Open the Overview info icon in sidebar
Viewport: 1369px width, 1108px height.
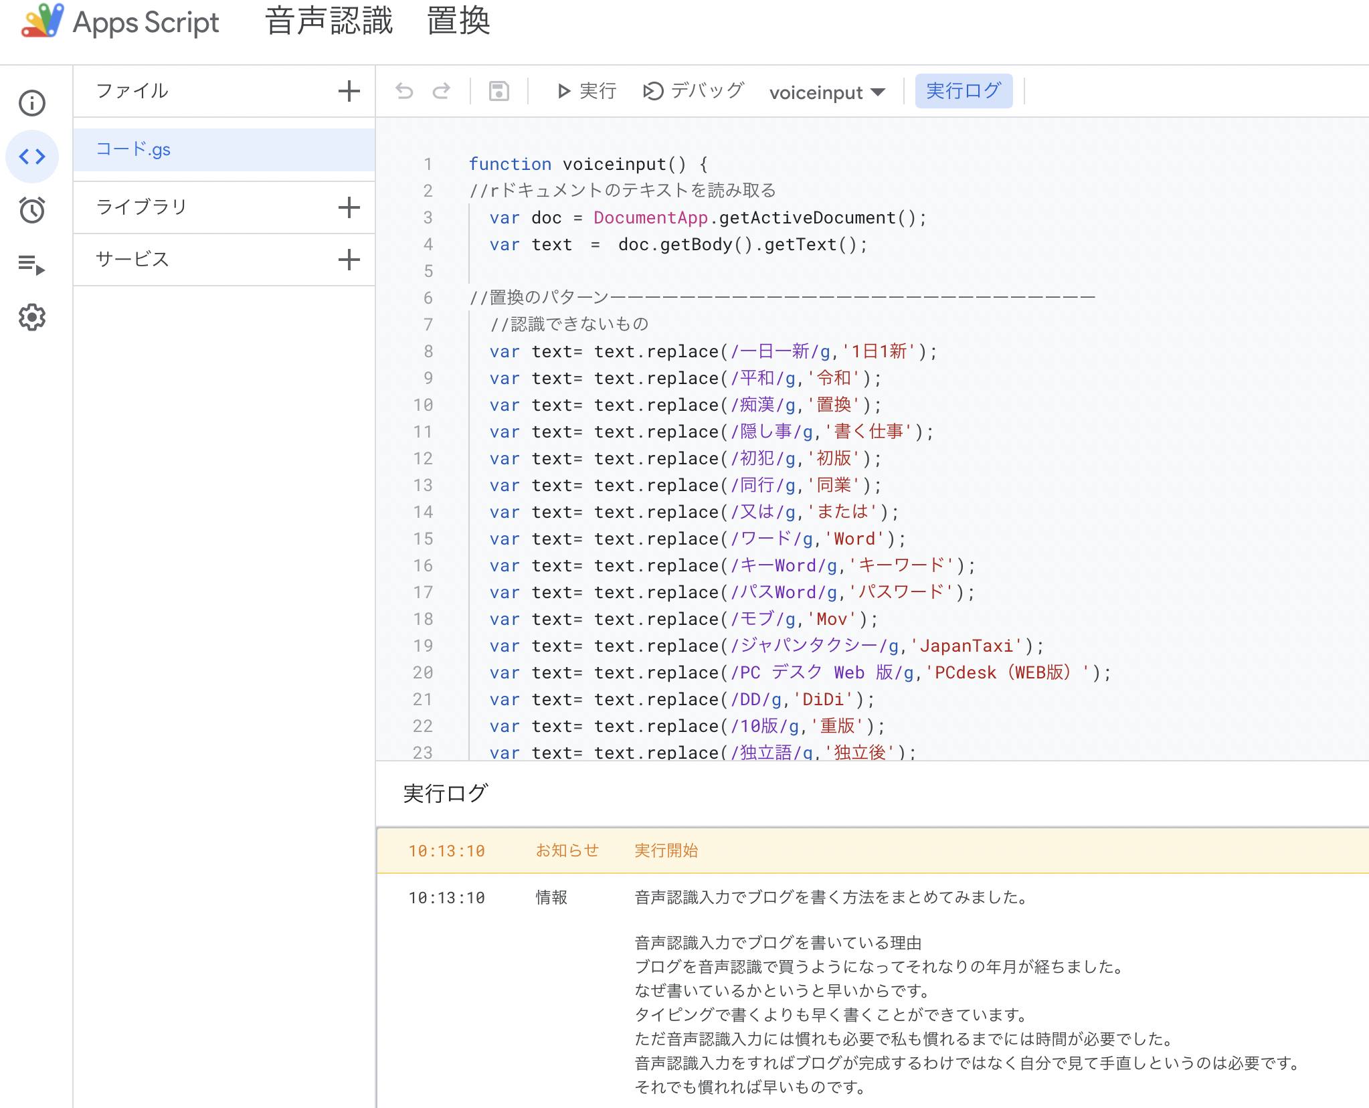[32, 103]
